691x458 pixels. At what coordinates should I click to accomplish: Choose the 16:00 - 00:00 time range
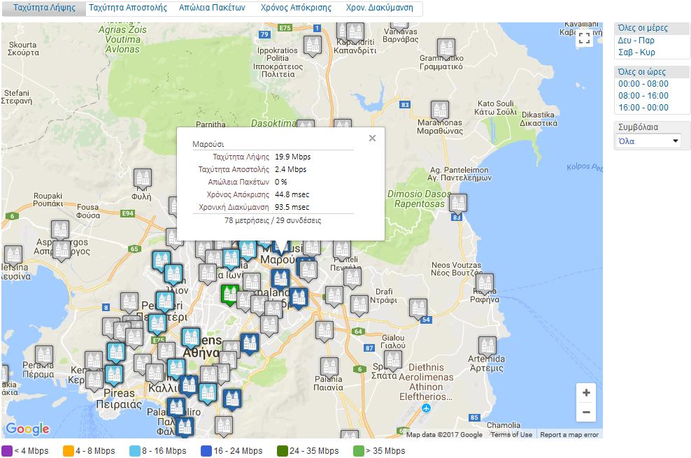tap(643, 108)
